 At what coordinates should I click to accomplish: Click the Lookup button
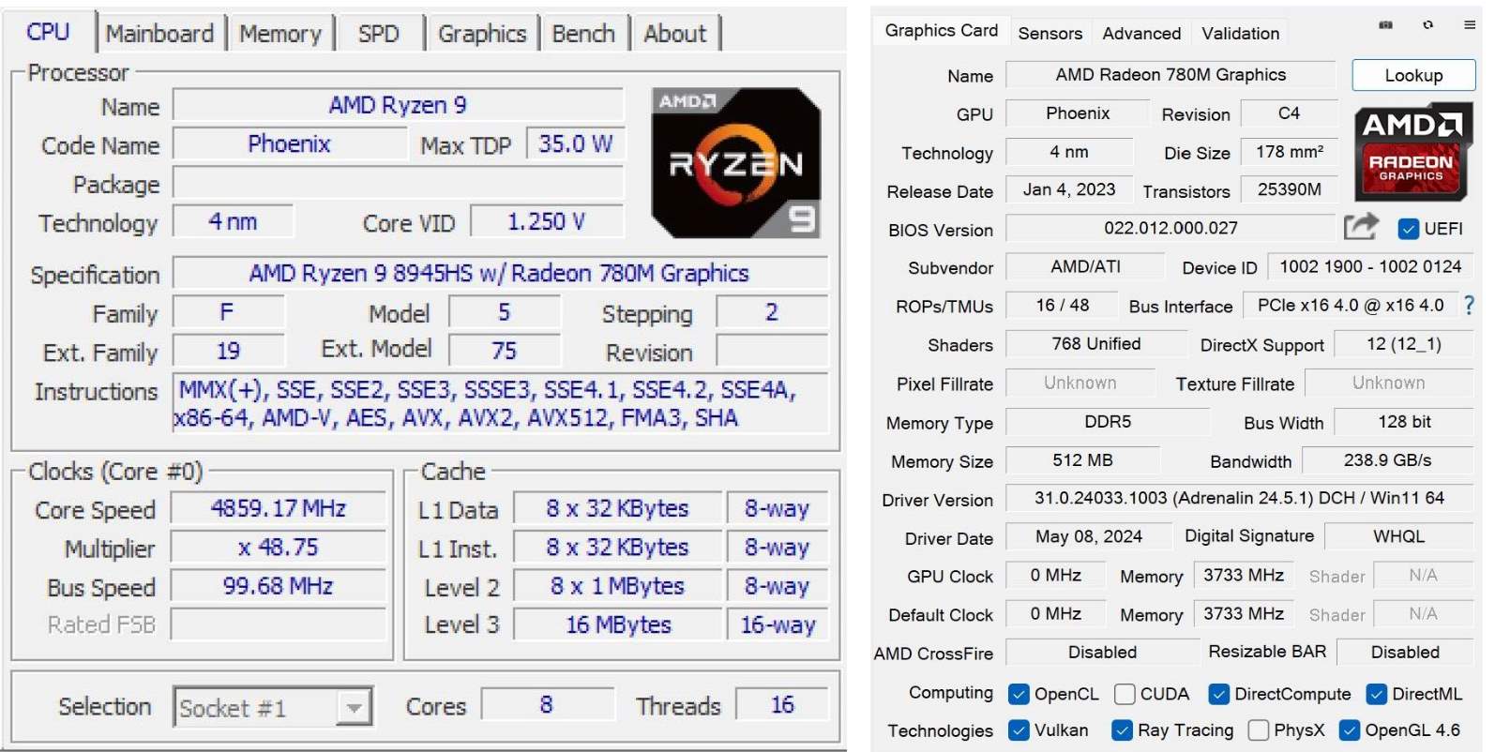coord(1412,76)
